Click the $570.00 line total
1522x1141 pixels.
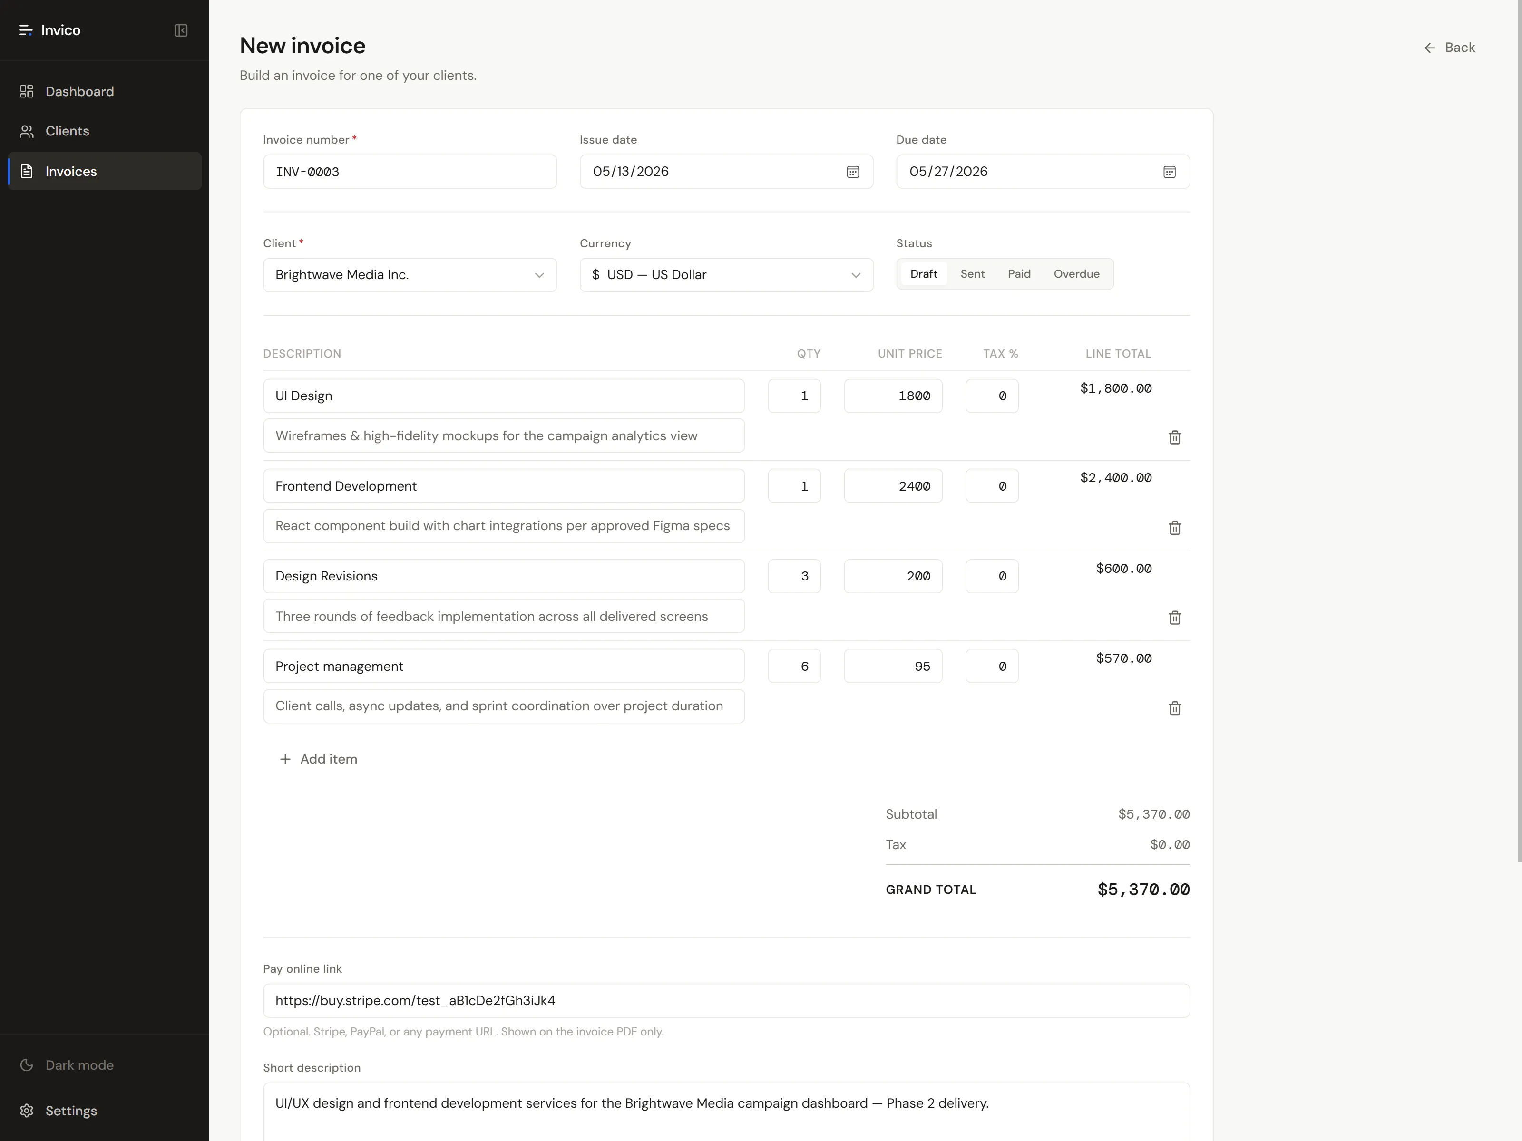click(1123, 659)
